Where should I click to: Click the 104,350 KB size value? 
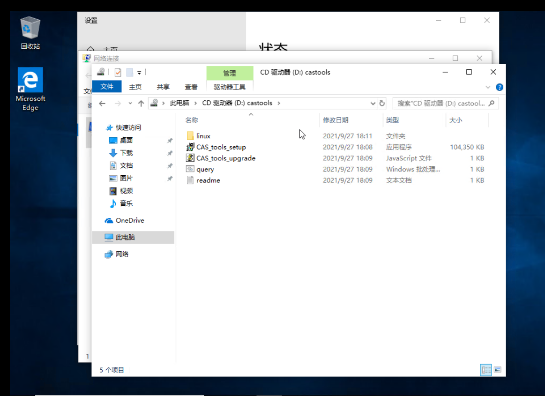(x=467, y=147)
